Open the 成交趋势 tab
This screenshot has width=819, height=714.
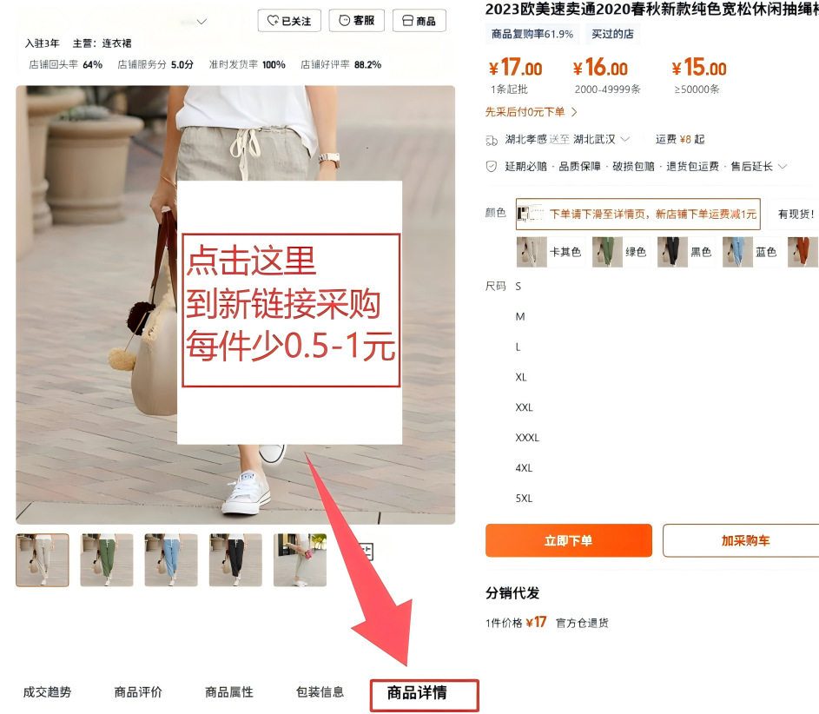click(47, 692)
